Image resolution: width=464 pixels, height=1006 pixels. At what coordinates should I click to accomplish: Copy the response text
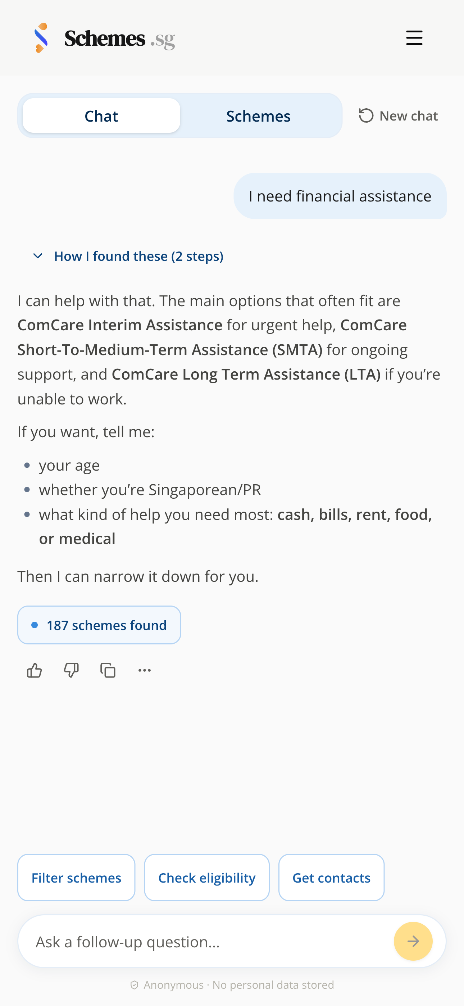pyautogui.click(x=108, y=670)
